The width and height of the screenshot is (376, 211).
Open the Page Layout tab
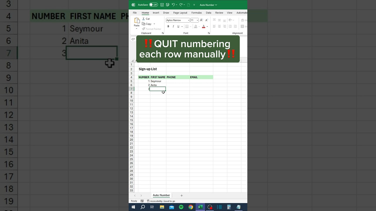point(180,13)
